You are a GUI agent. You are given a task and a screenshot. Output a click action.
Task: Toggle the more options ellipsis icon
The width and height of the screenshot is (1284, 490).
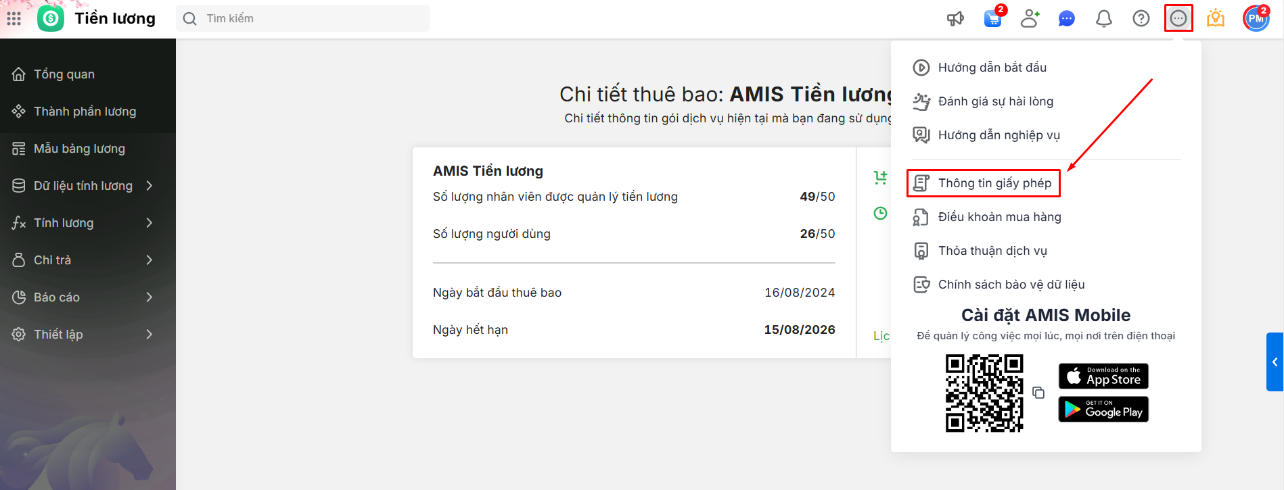pos(1178,18)
